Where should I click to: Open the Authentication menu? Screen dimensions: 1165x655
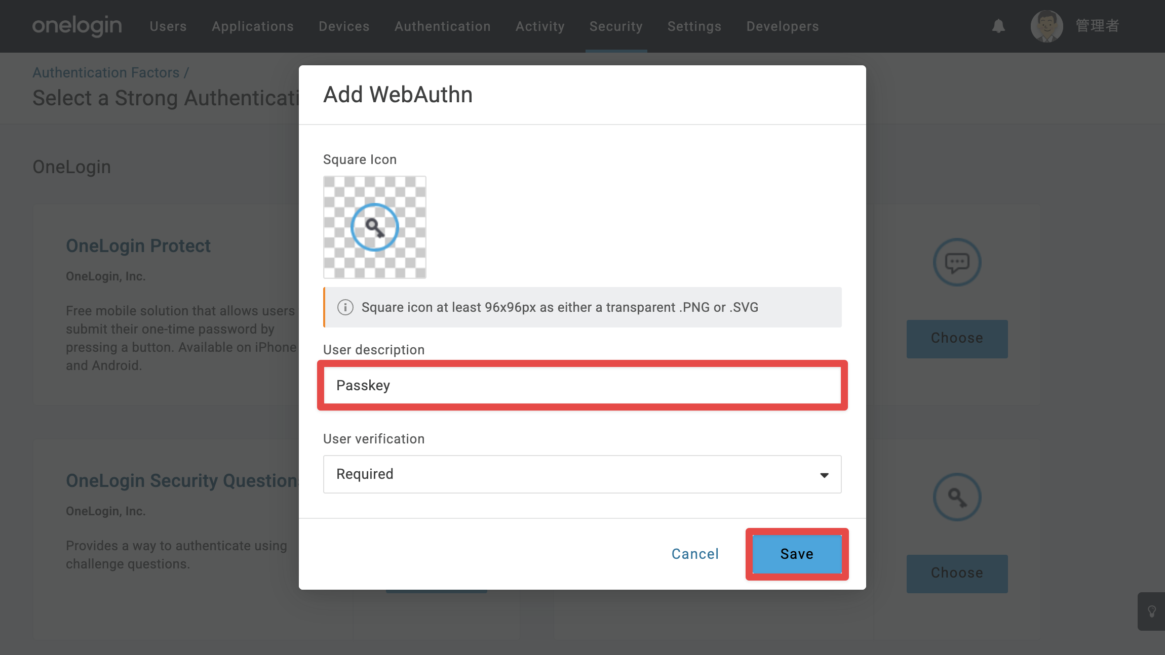coord(443,26)
